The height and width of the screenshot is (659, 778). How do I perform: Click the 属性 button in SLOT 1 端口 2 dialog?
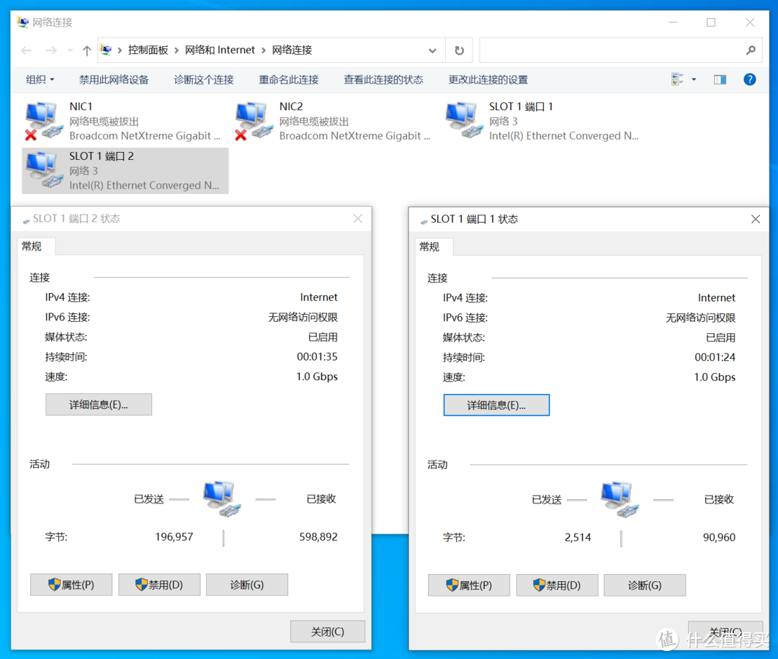[x=71, y=584]
